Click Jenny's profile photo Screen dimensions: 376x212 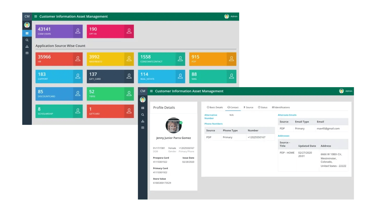[174, 125]
